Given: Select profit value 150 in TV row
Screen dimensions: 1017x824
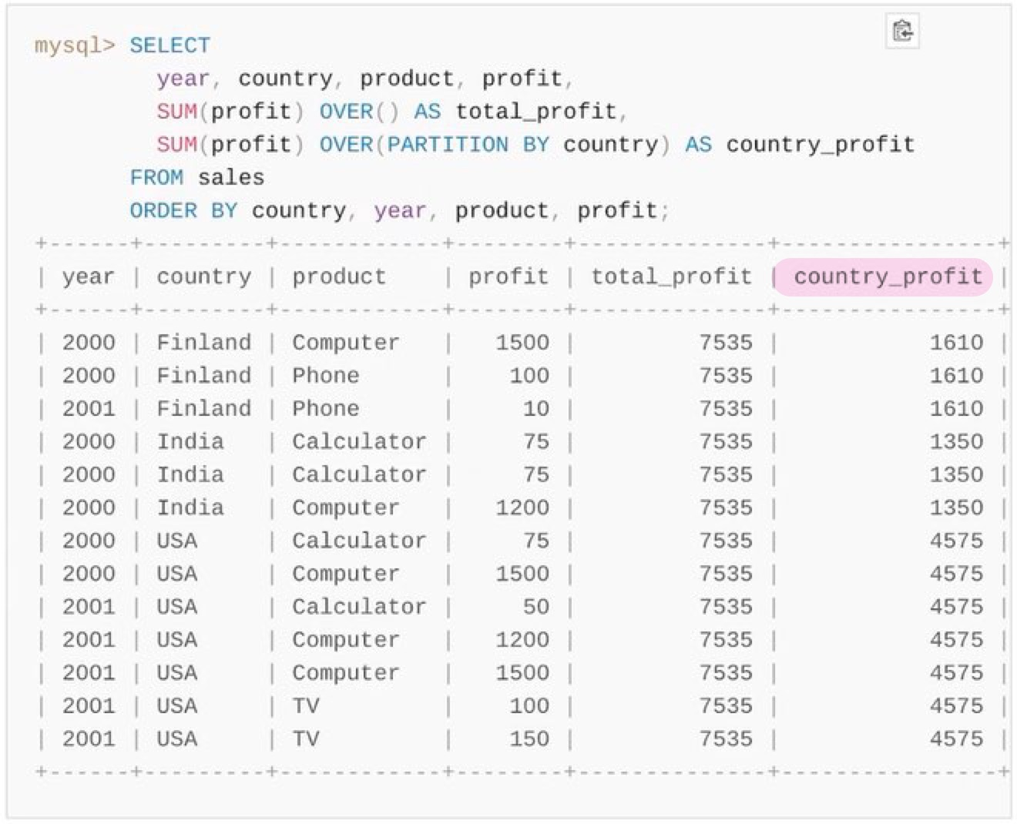Looking at the screenshot, I should [x=529, y=739].
